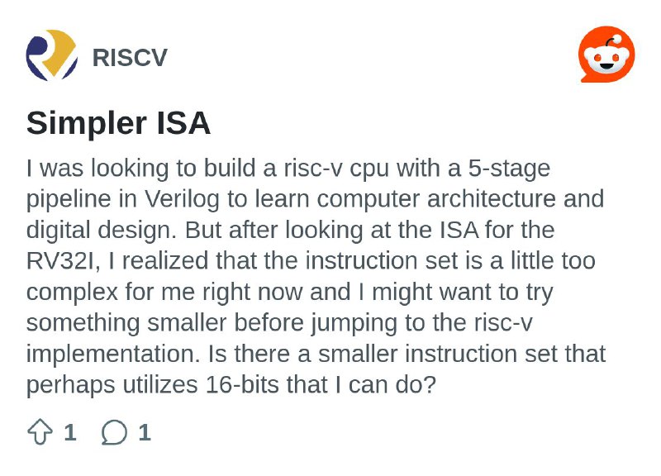The width and height of the screenshot is (661, 476).
Task: Click the RISCV subreddit logo icon
Action: [x=52, y=55]
